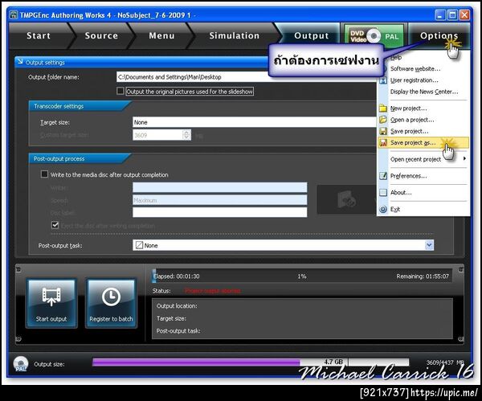This screenshot has height=401, width=482.
Task: Click the New project folder icon
Action: (x=383, y=108)
